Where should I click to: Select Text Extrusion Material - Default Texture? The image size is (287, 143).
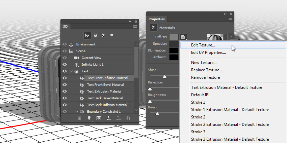pyautogui.click(x=233, y=87)
